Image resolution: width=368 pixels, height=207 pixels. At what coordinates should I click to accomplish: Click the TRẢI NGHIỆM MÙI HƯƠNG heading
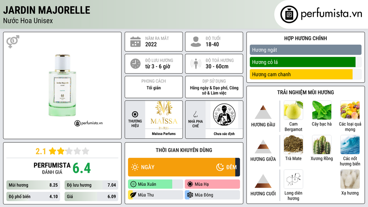click(x=305, y=92)
